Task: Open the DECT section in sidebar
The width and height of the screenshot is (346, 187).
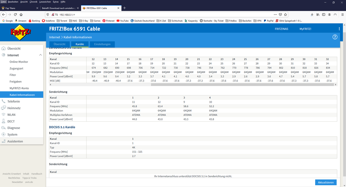Action: 11,121
